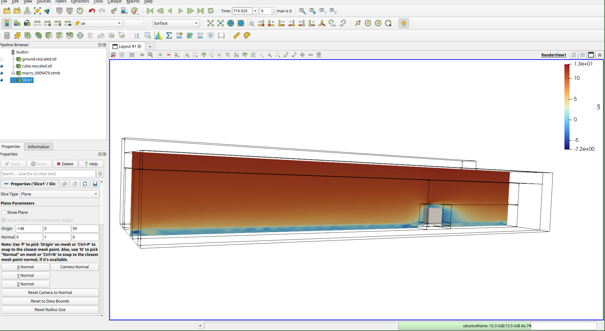Capture a screenshot of the render view
Viewport: 605px width, 331px height.
[132, 55]
